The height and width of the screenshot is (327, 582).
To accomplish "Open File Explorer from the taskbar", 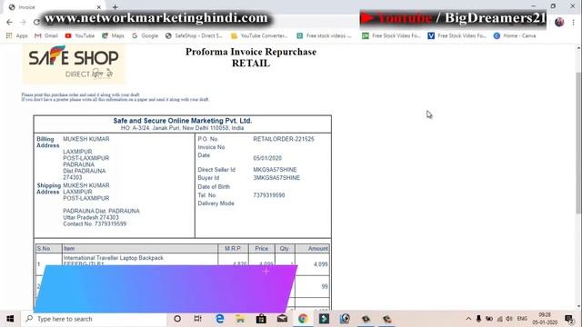I will point(240,319).
